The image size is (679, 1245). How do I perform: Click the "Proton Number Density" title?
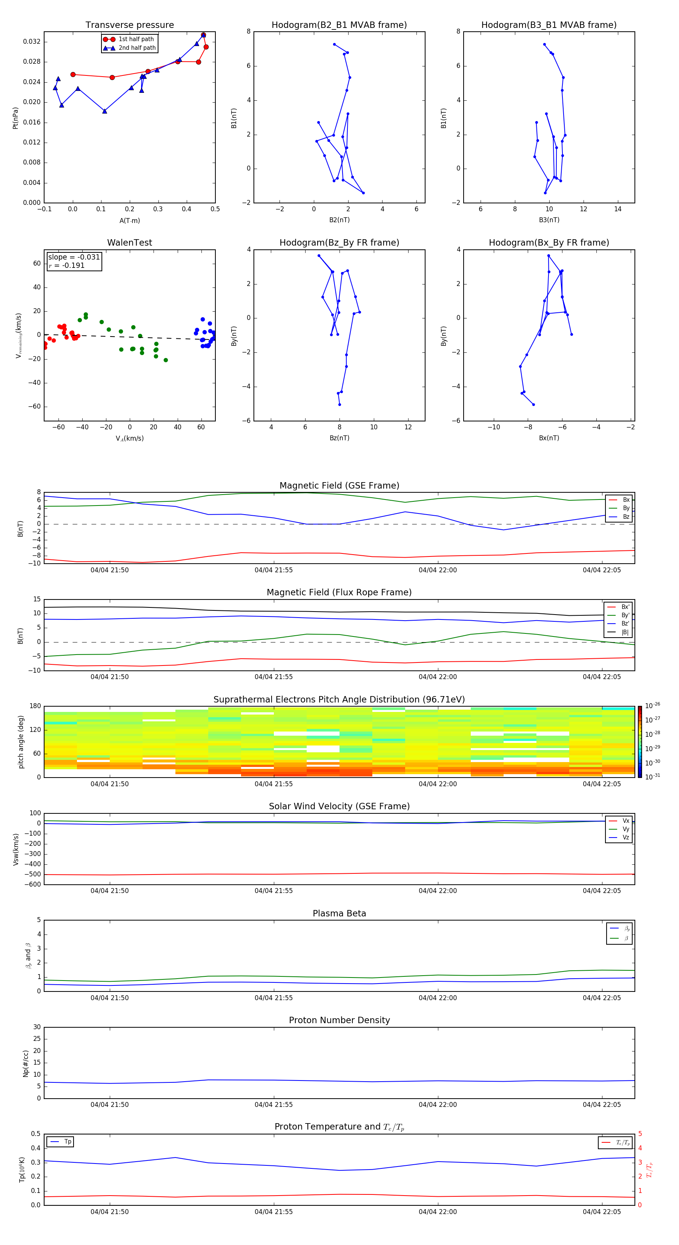point(339,1020)
